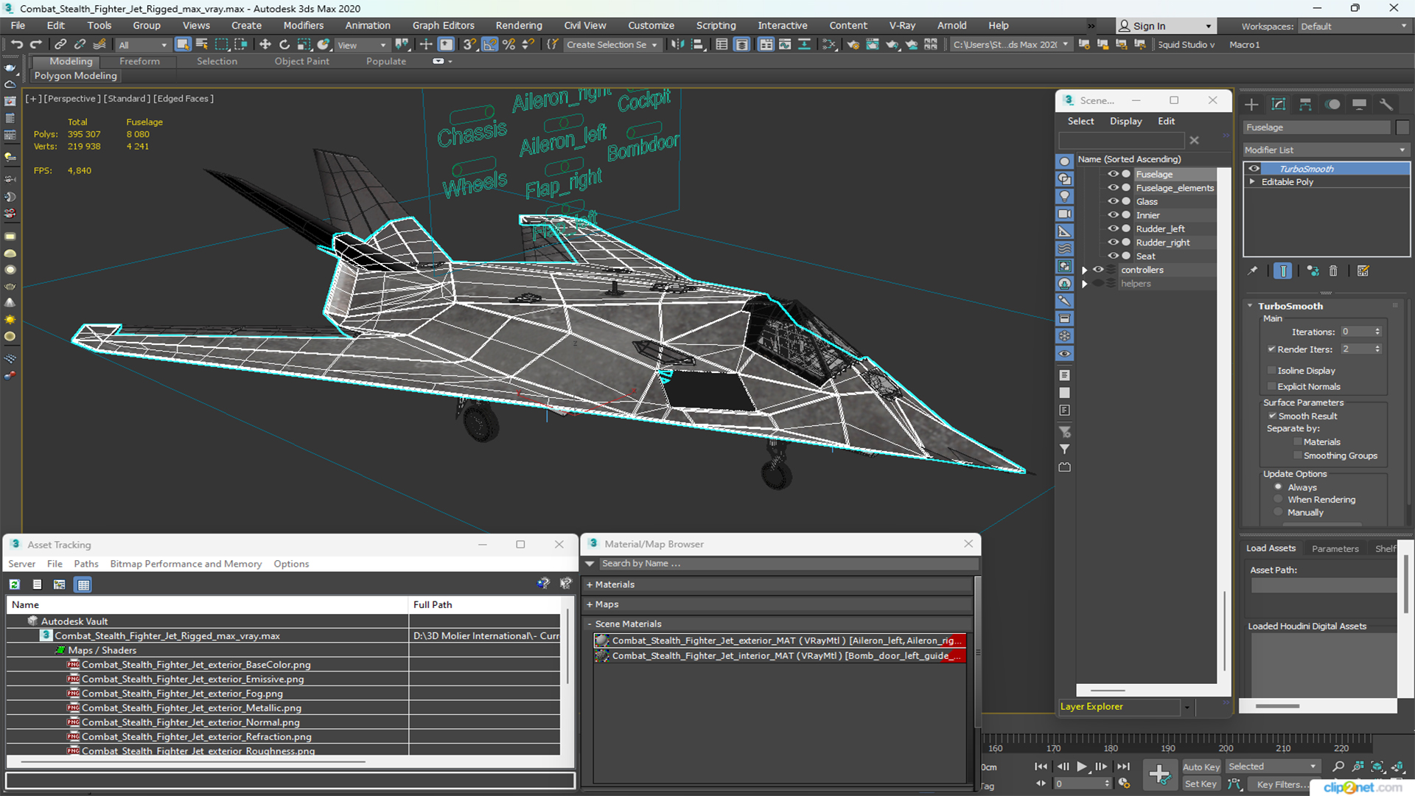Open the Modifier List dropdown

click(1326, 150)
